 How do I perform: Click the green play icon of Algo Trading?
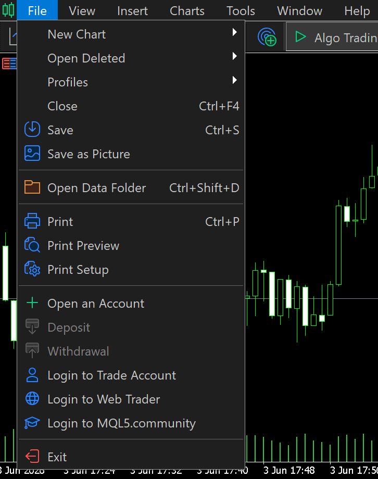(300, 36)
